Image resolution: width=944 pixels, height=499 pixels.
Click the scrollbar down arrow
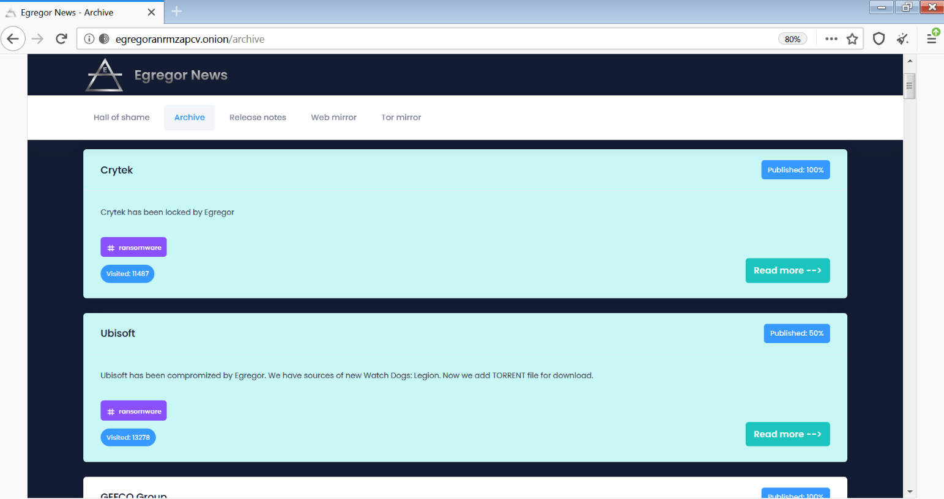click(910, 492)
